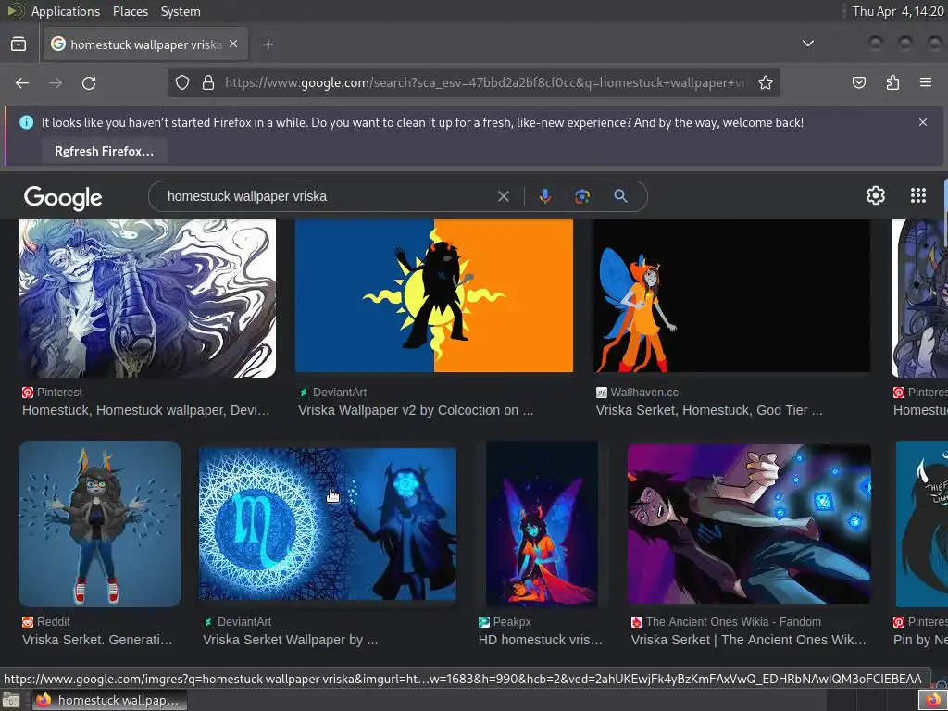Open the Firefox View icon

click(19, 44)
